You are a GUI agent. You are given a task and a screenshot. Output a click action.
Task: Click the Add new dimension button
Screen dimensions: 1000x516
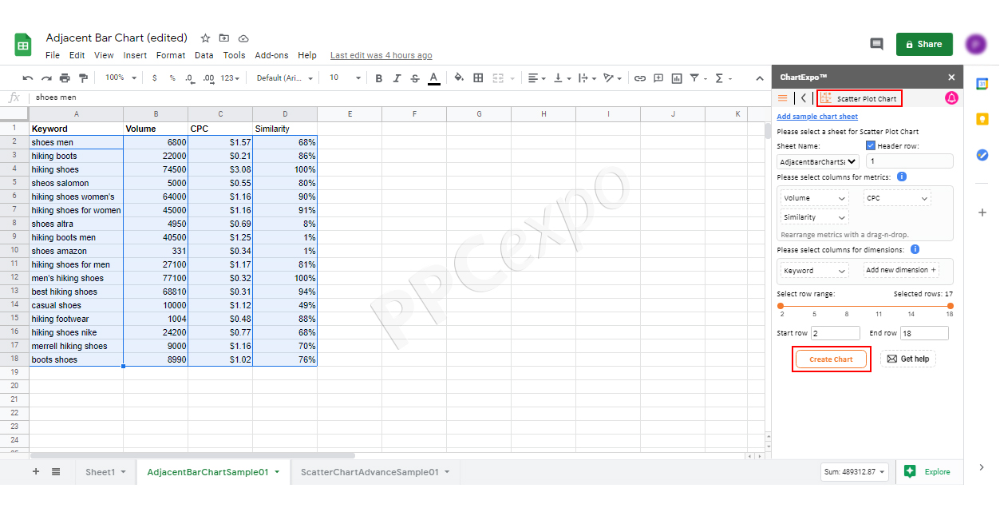pyautogui.click(x=902, y=270)
